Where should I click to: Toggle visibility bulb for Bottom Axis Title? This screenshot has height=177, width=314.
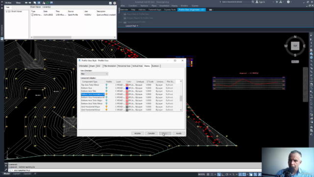coord(106,91)
